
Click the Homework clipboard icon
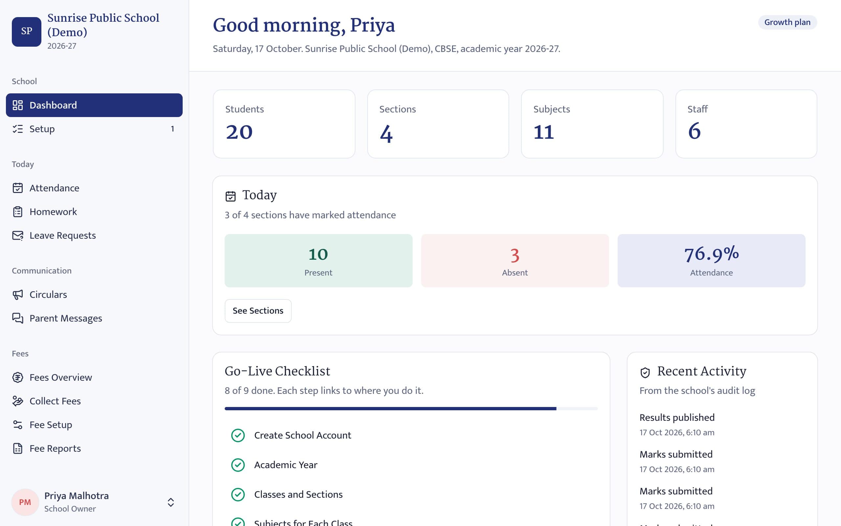click(18, 211)
